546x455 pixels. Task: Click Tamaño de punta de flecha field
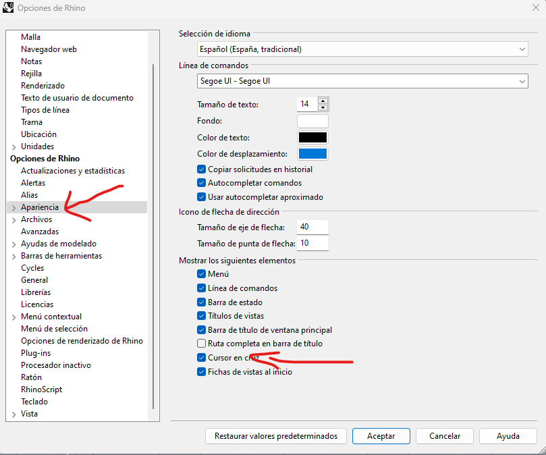click(x=312, y=243)
